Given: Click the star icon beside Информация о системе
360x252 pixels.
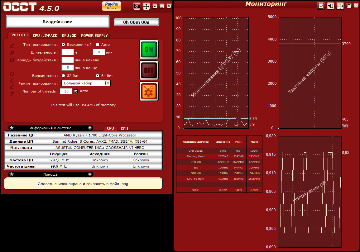Looking at the screenshot, I should click(12, 128).
